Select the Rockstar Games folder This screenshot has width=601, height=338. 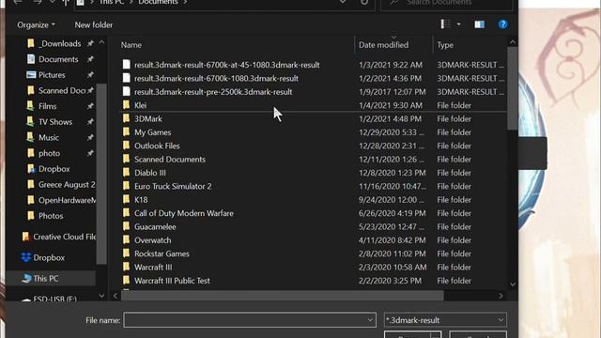click(162, 253)
